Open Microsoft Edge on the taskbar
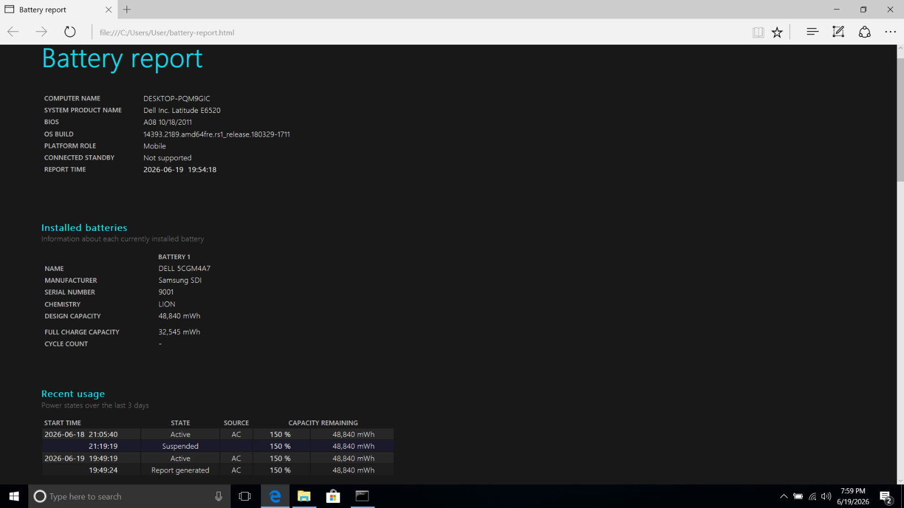 (x=275, y=496)
